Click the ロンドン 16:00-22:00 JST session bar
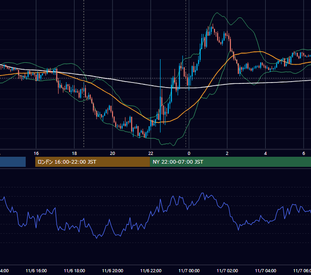This screenshot has height=275, width=311. [x=92, y=162]
